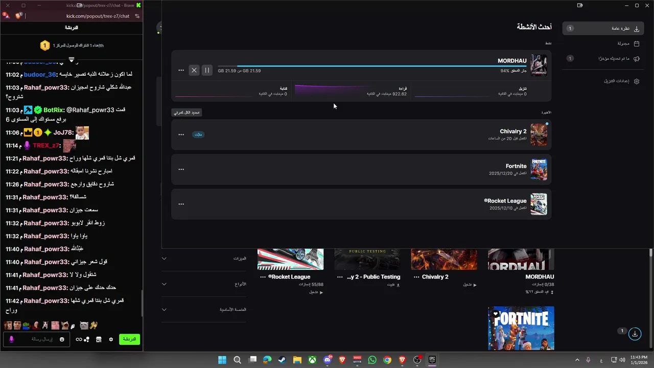The height and width of the screenshot is (368, 654).
Task: Select the Rocket League thumbnail in recent list
Action: (539, 204)
